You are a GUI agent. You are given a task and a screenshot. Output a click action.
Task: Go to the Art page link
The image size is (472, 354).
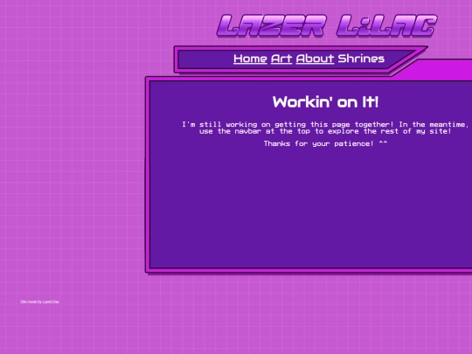click(x=281, y=59)
